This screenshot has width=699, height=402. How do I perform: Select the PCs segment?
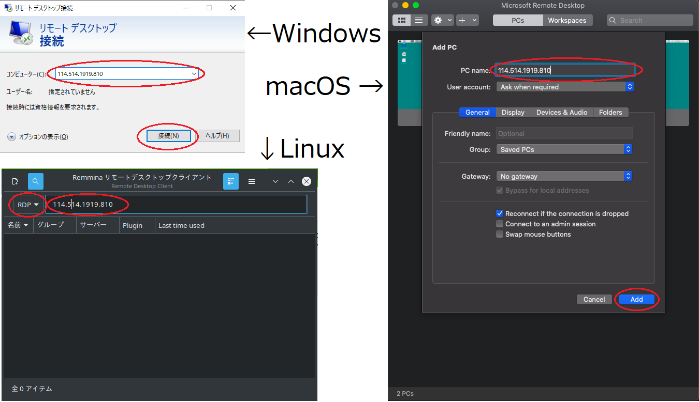(518, 20)
